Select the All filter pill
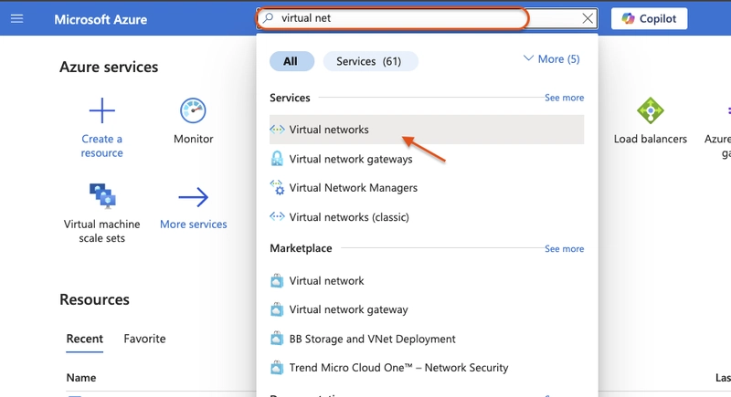The width and height of the screenshot is (731, 397). (x=291, y=61)
